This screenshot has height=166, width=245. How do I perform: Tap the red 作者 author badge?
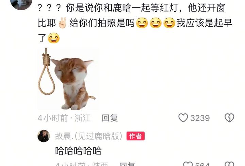click(135, 136)
